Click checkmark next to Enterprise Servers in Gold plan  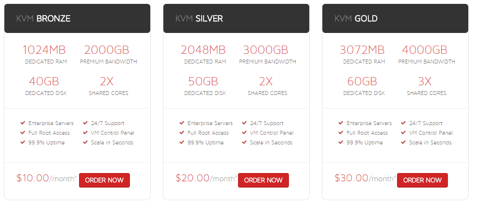pos(341,123)
